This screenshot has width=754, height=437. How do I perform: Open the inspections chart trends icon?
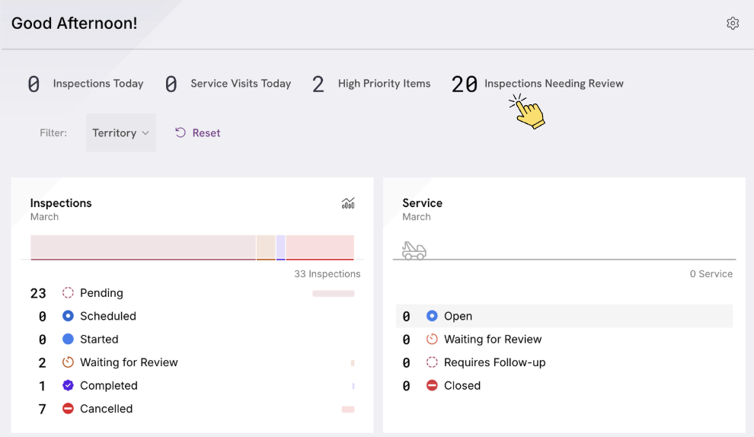point(348,203)
